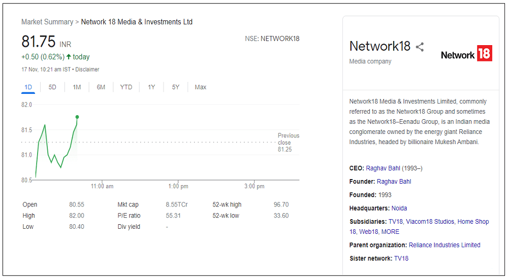Click the green up arrow beside today
The height and width of the screenshot is (279, 508).
(69, 57)
